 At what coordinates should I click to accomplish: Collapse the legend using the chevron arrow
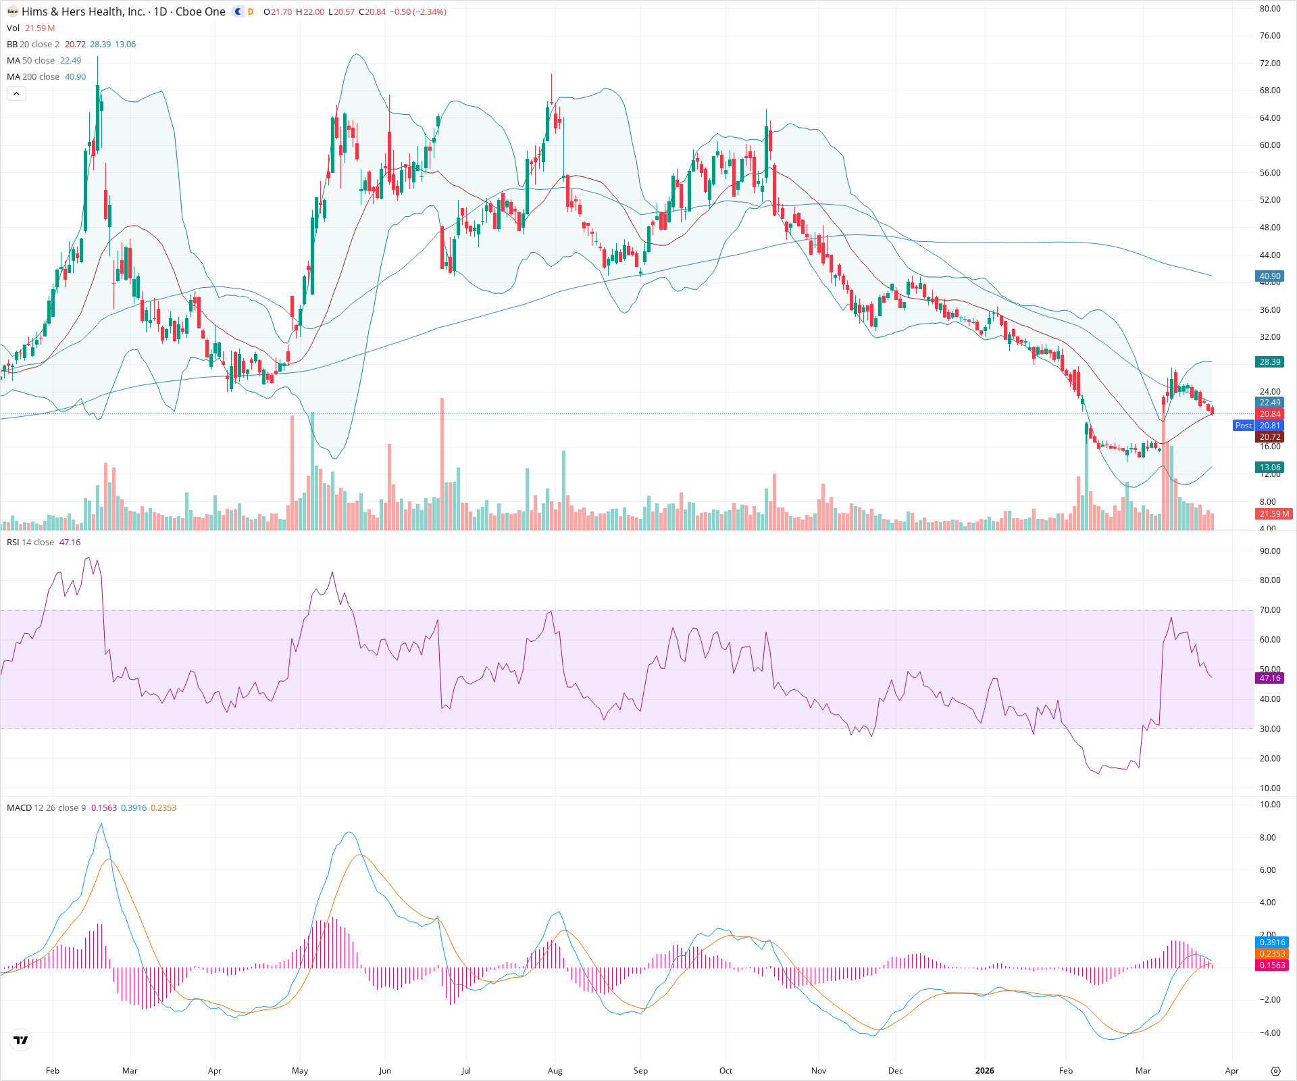(x=16, y=93)
